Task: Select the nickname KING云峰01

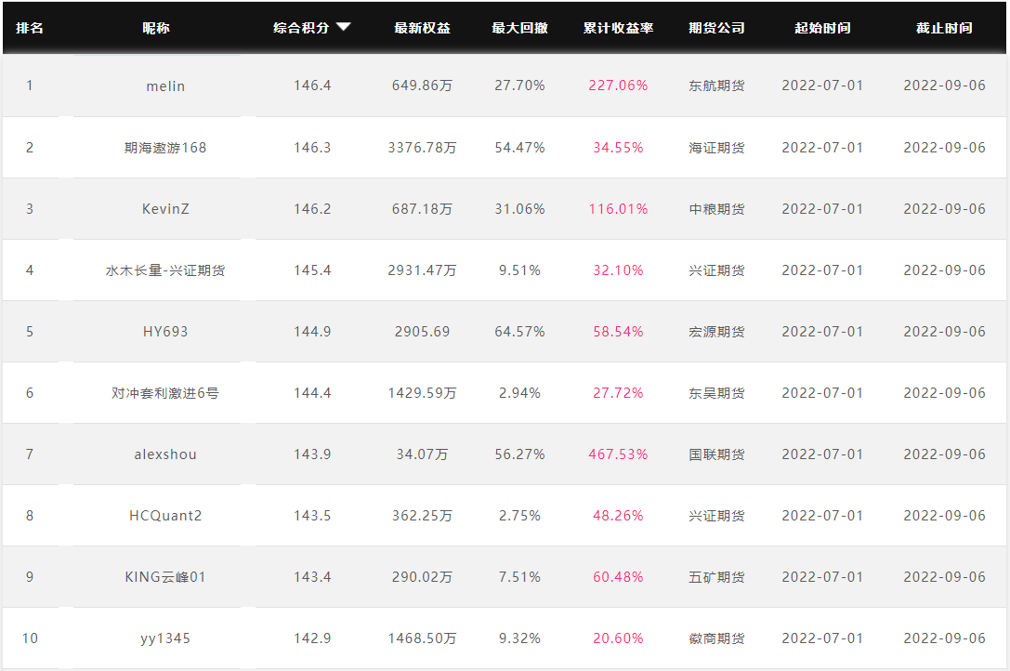Action: point(165,576)
